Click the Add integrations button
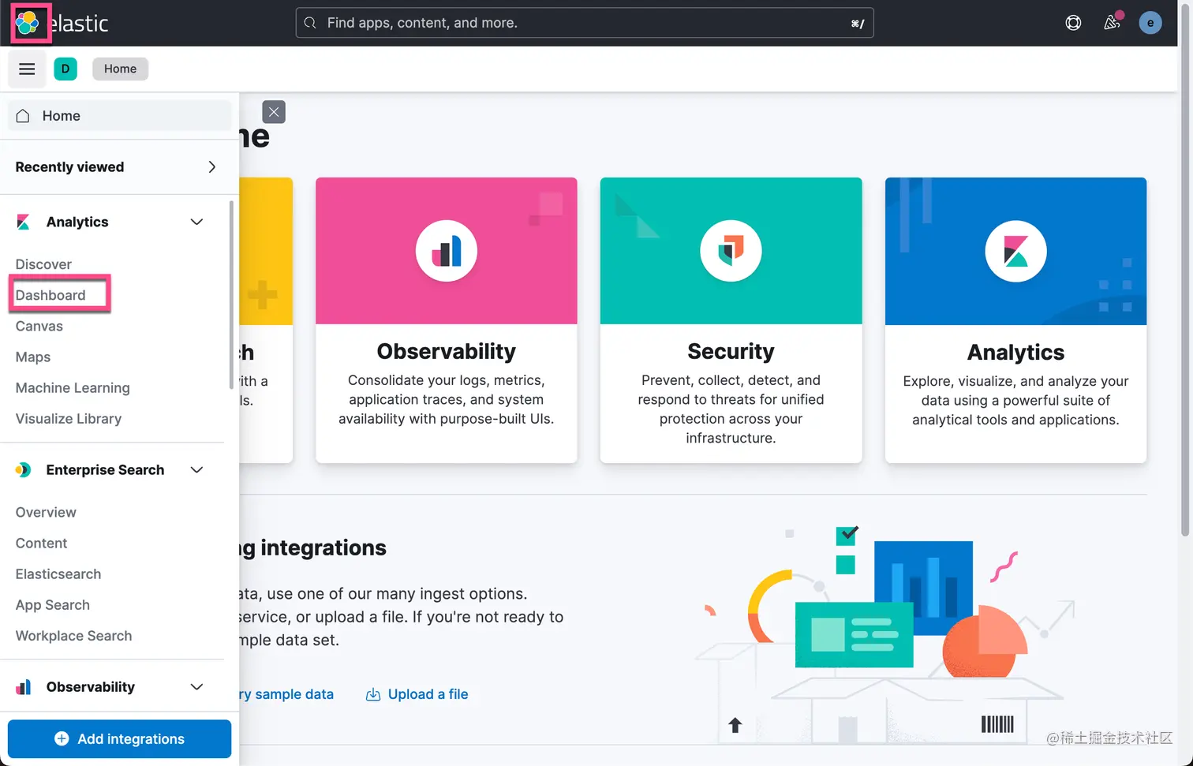The width and height of the screenshot is (1193, 766). 119,738
